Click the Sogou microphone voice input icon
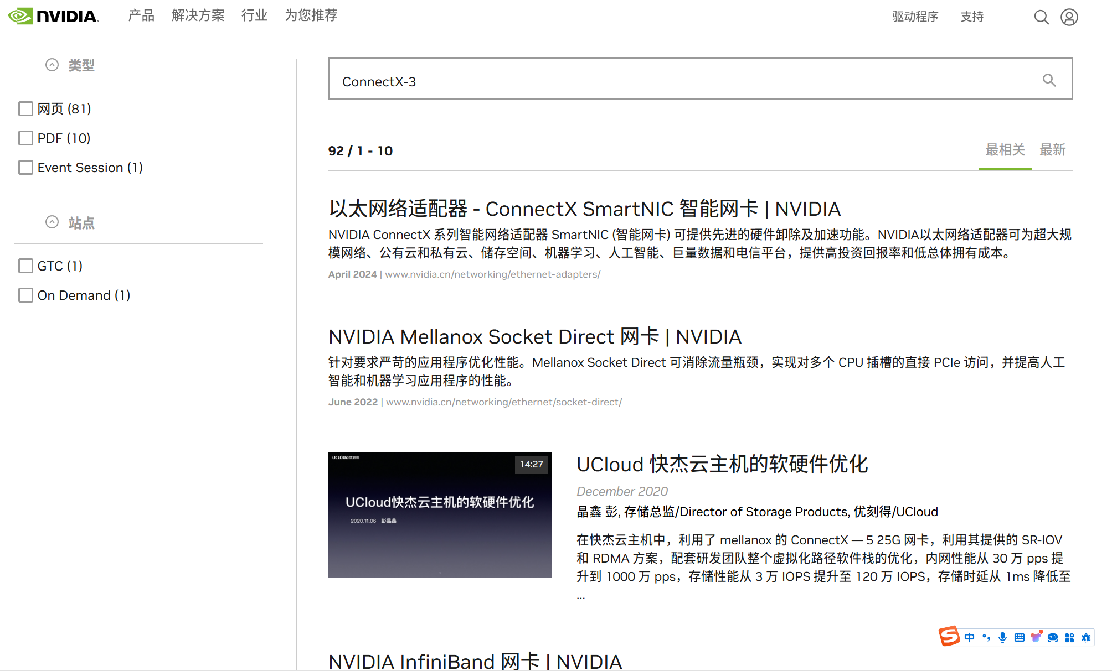Viewport: 1112px width, 671px height. pyautogui.click(x=1002, y=637)
